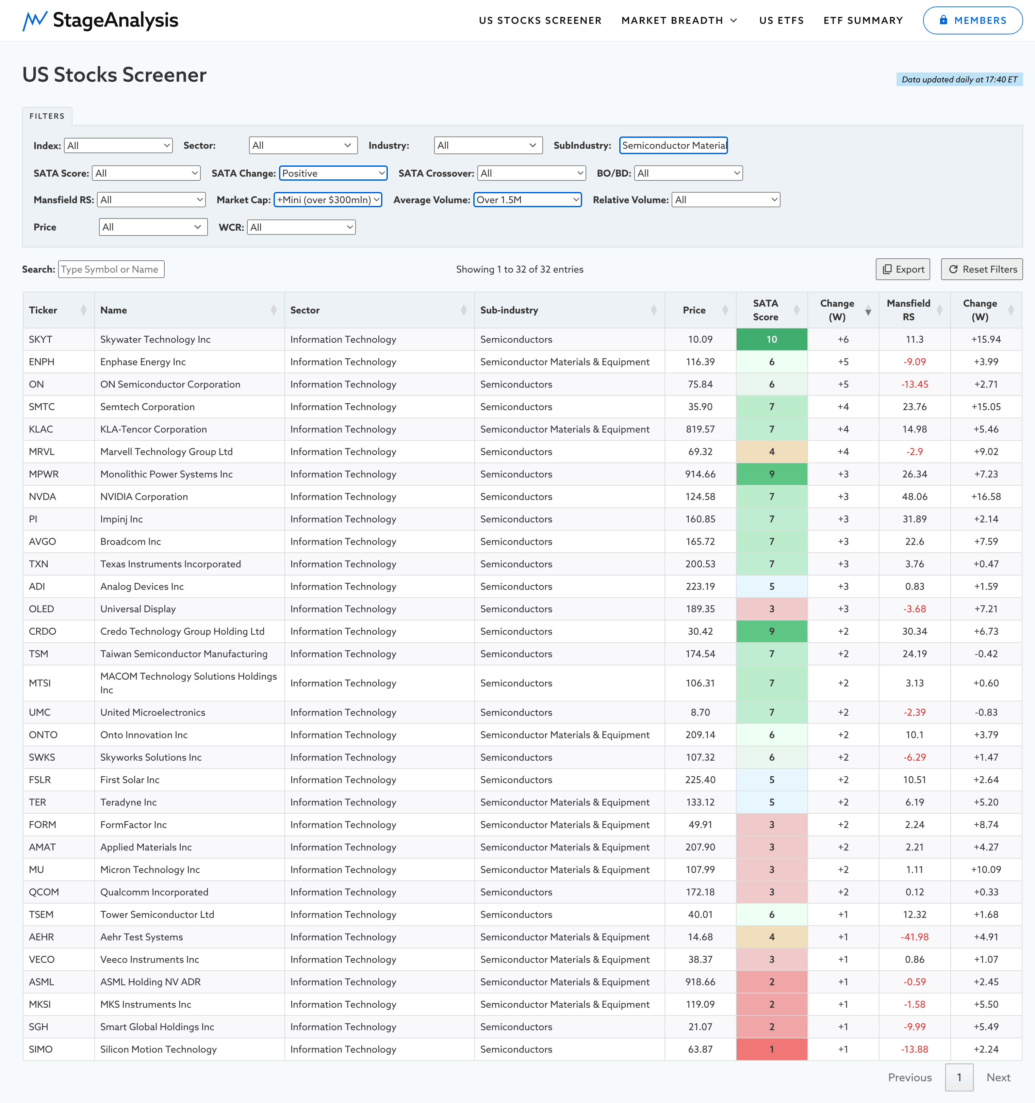
Task: Sort by the Mansfield RS column
Action: point(915,310)
